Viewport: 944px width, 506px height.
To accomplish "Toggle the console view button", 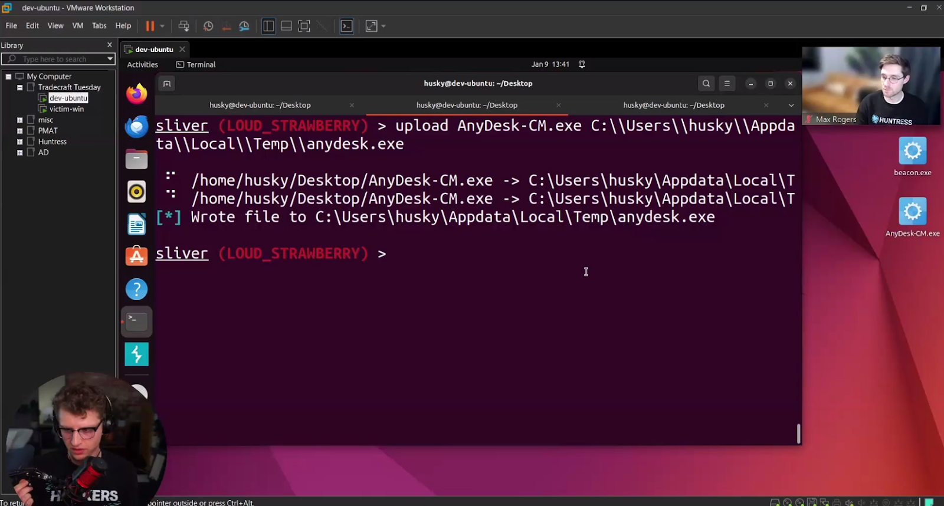I will (x=347, y=26).
